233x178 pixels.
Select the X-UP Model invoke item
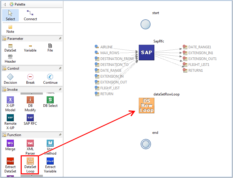point(10,104)
